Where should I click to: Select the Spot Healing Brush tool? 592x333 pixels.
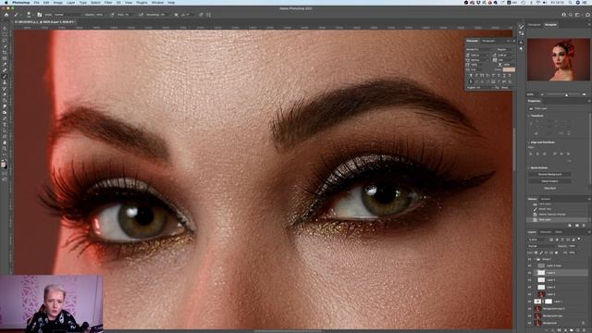click(x=5, y=70)
